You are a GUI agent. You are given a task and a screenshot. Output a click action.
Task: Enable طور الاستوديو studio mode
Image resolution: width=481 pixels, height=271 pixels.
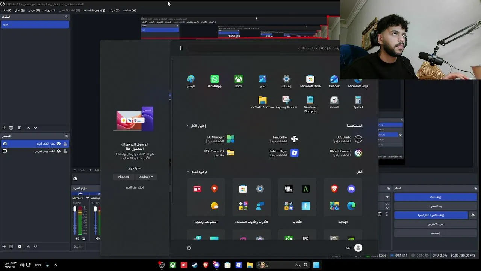click(436, 224)
